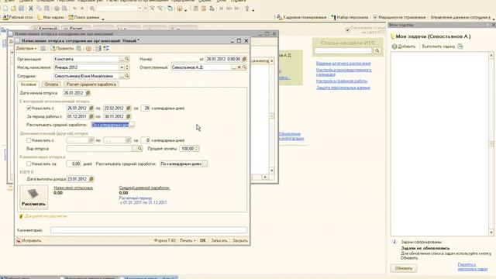This screenshot has width=496, height=279.
Task: Open compensation По календарным дням selector
Action: coord(205,164)
